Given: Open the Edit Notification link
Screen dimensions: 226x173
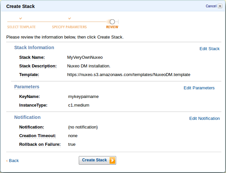Looking at the screenshot, I should pos(204,119).
